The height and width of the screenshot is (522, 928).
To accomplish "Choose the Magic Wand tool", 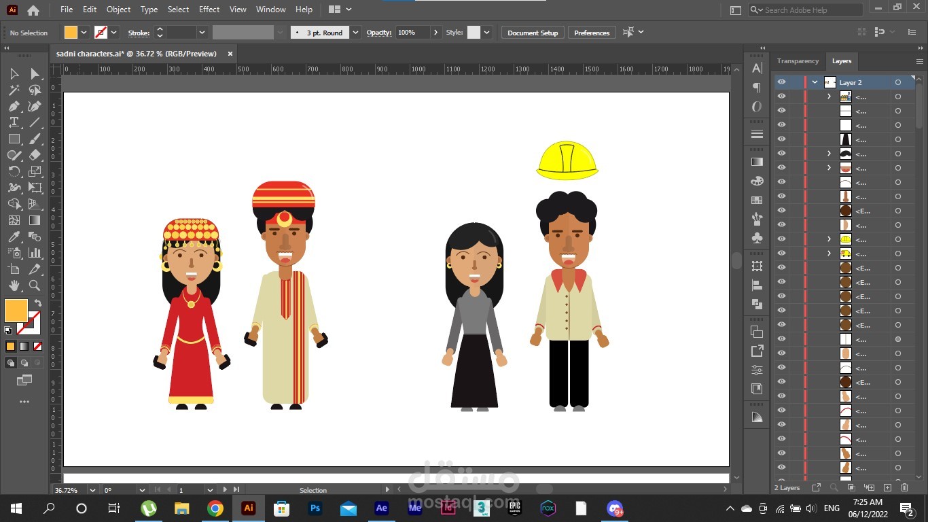I will 14,90.
